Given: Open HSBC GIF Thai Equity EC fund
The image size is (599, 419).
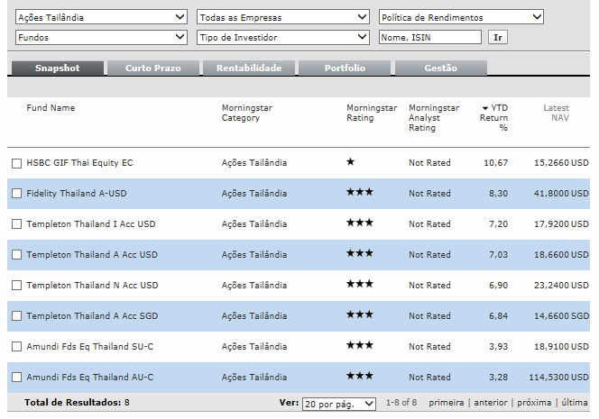Looking at the screenshot, I should 79,163.
